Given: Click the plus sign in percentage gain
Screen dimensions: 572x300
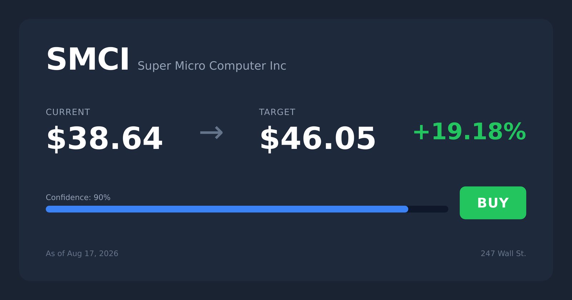Looking at the screenshot, I should click(421, 132).
